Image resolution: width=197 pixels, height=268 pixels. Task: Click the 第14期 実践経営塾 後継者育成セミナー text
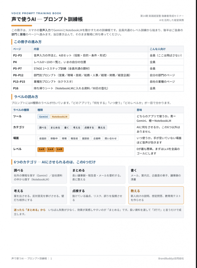pyautogui.click(x=162, y=16)
